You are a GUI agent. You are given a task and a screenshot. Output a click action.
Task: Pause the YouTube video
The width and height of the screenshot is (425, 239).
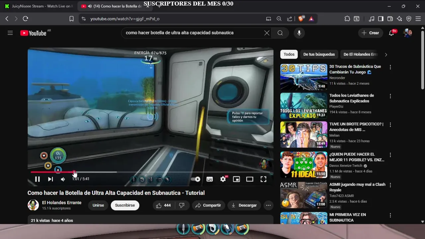pos(37,179)
